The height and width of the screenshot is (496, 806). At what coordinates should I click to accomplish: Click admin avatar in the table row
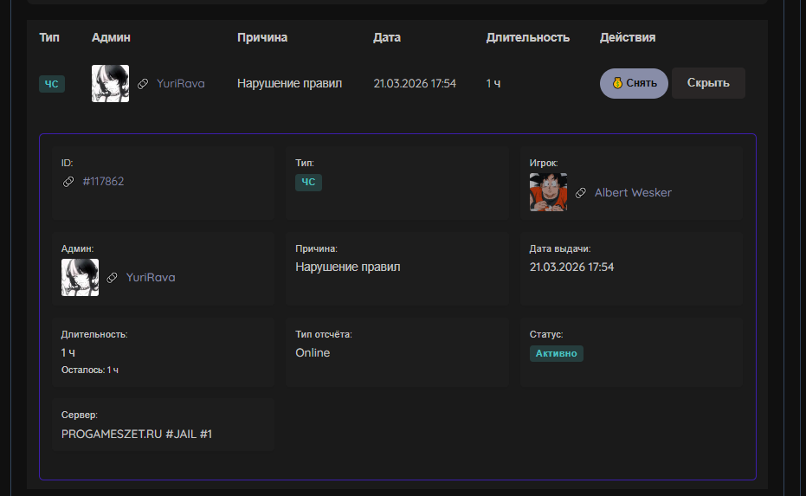(110, 84)
